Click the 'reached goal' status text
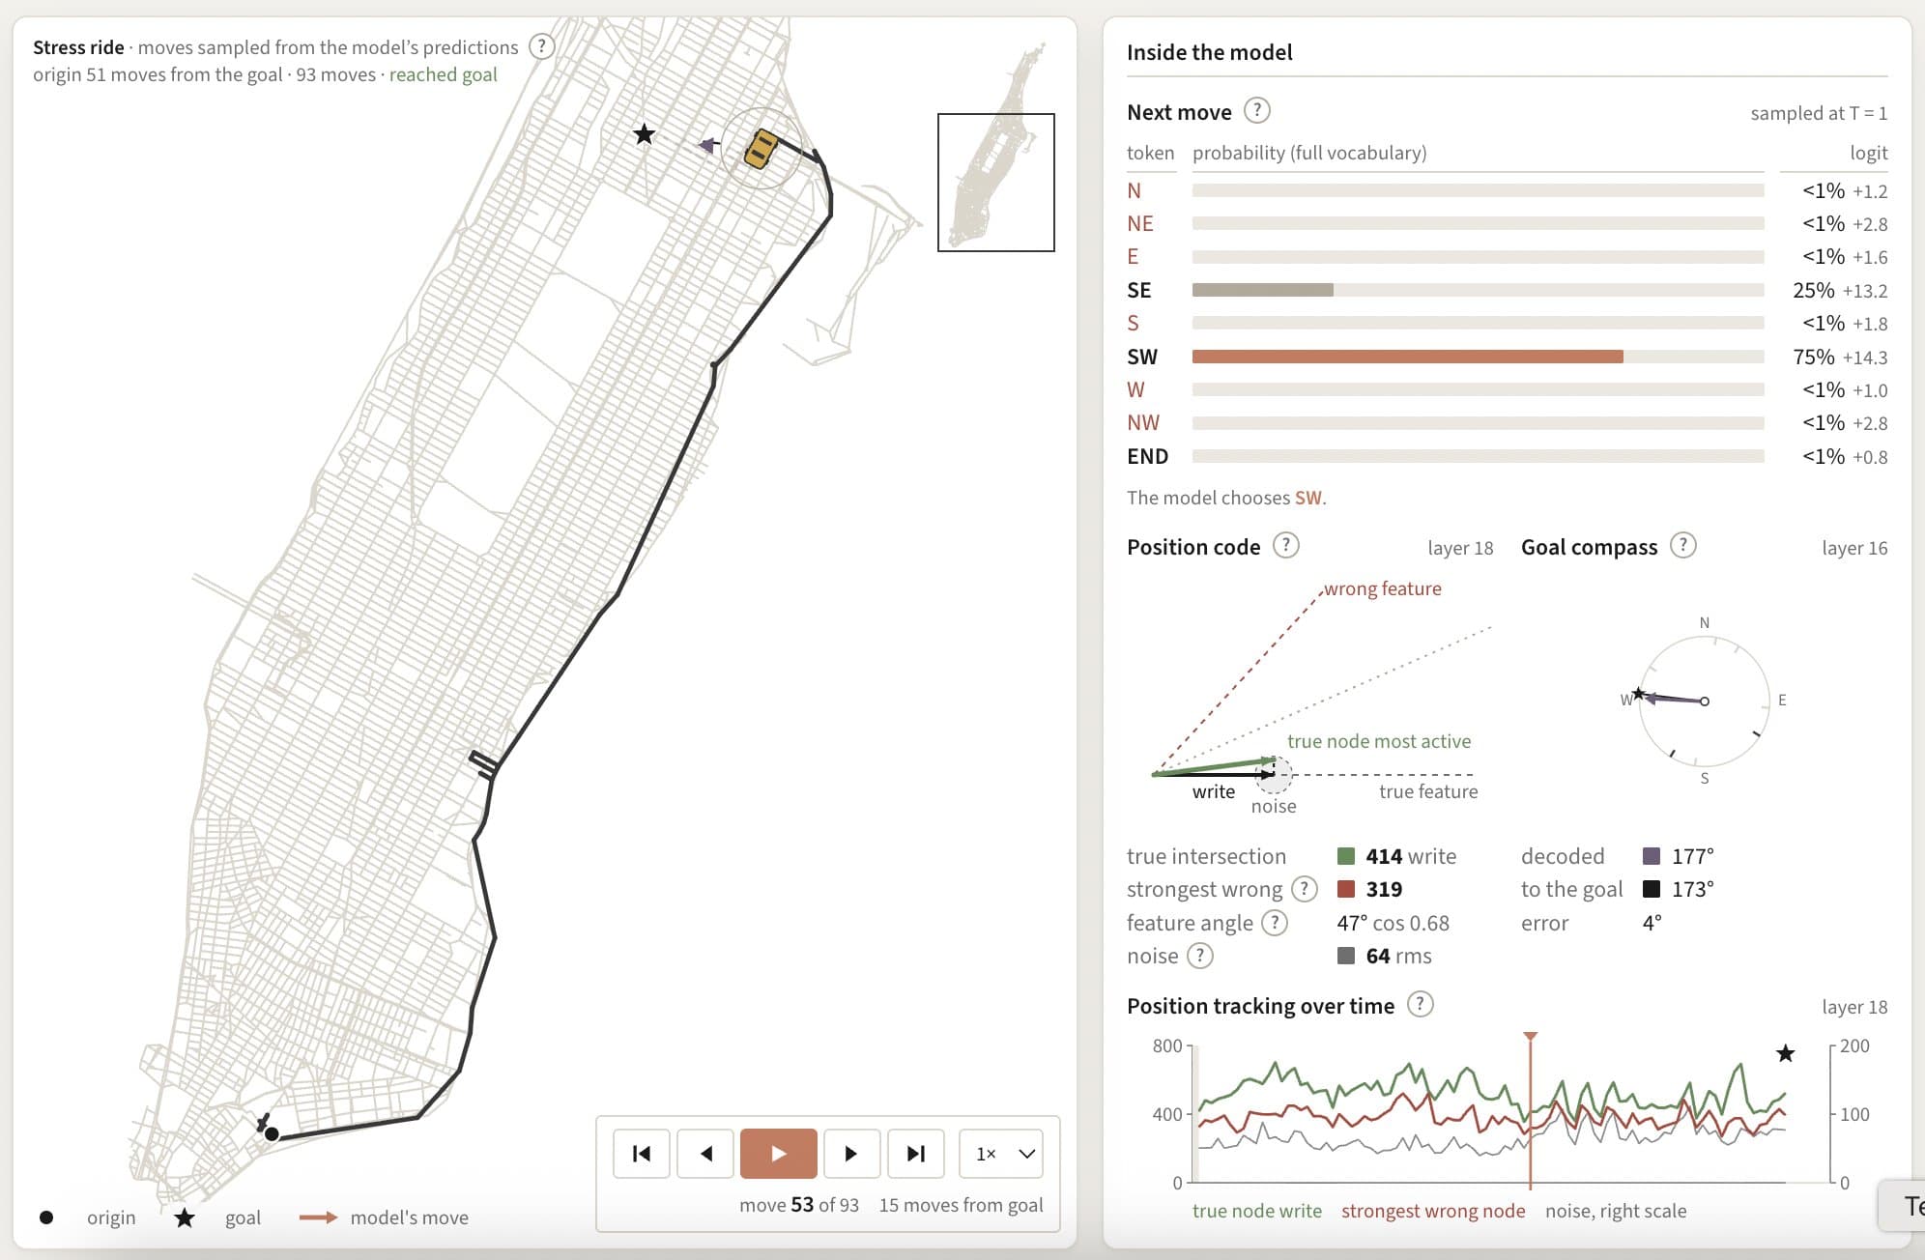The height and width of the screenshot is (1260, 1925). click(x=444, y=74)
